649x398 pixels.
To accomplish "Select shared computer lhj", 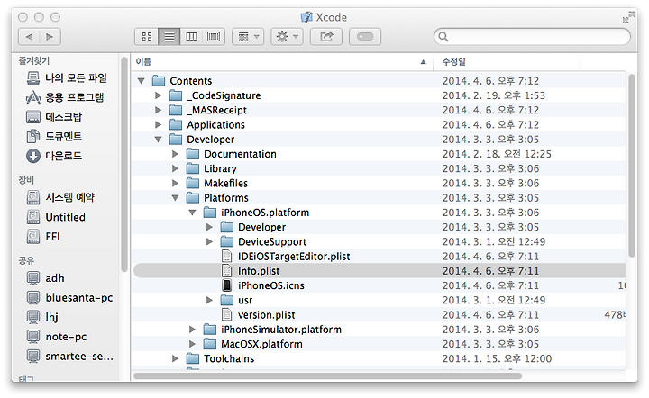I will click(x=42, y=317).
